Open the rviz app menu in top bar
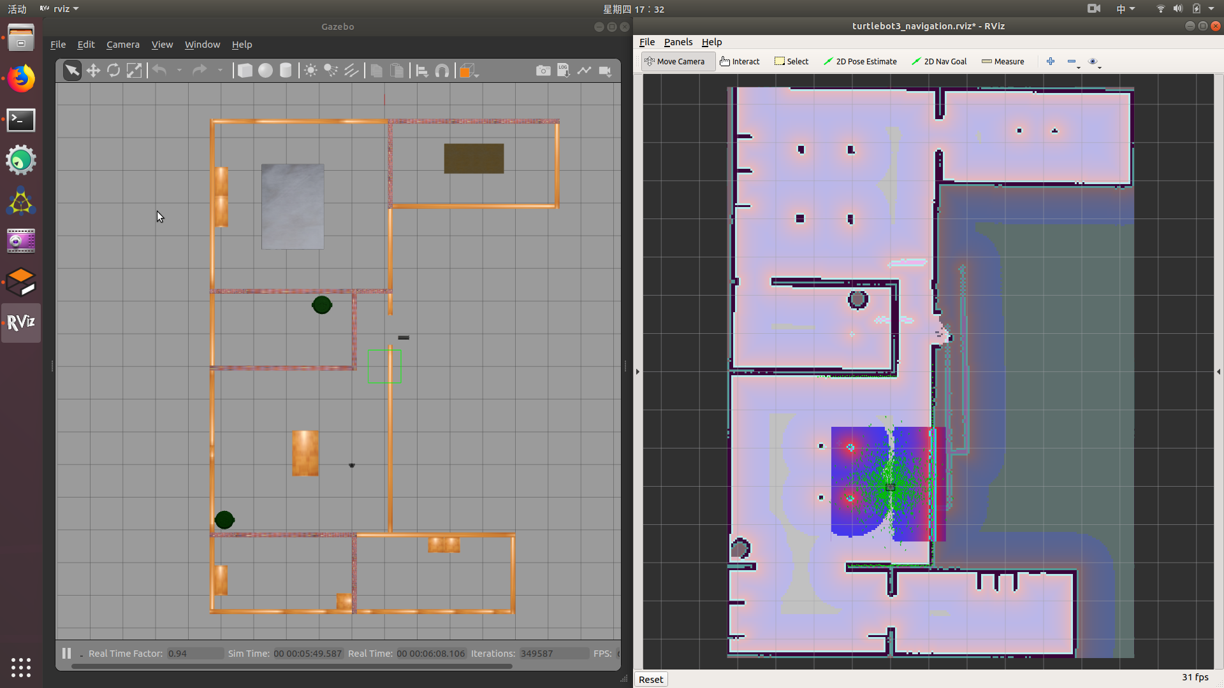The image size is (1224, 688). tap(59, 9)
